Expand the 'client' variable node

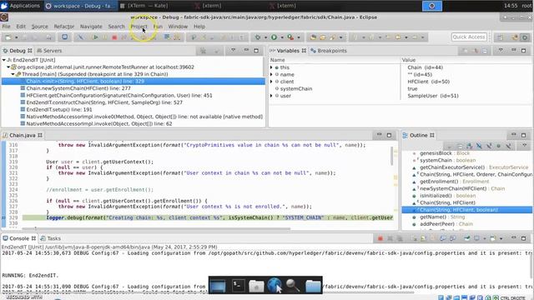click(x=271, y=82)
